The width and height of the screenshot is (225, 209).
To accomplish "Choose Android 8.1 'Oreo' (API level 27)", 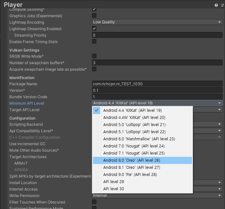I will click(x=142, y=167).
